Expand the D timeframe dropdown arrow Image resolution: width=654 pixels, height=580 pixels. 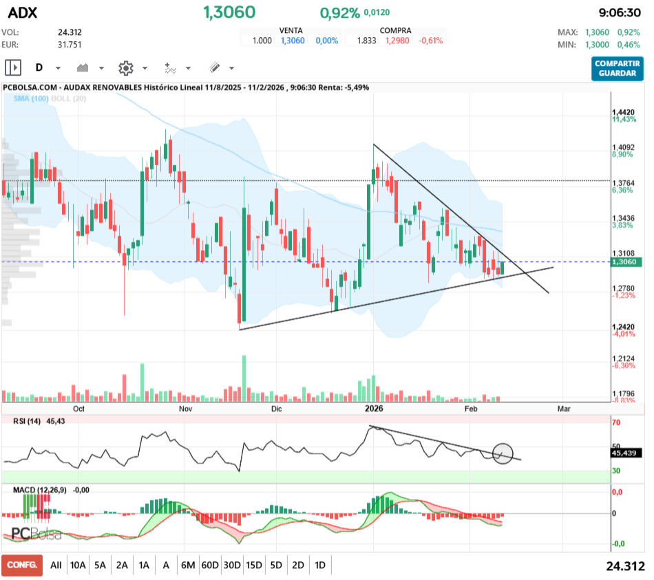[x=58, y=68]
